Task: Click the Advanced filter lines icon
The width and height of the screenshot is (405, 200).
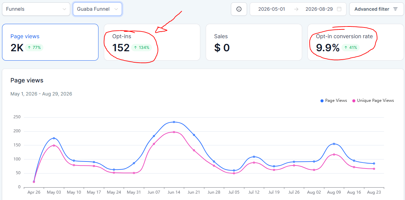Action: coord(396,9)
